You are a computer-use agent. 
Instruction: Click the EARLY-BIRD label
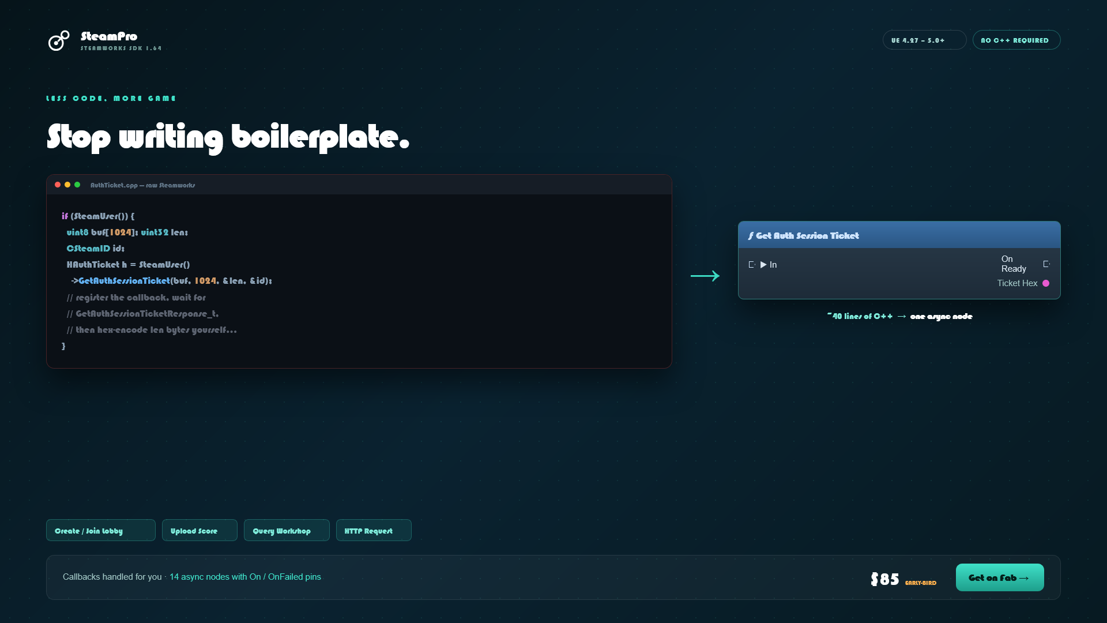921,583
